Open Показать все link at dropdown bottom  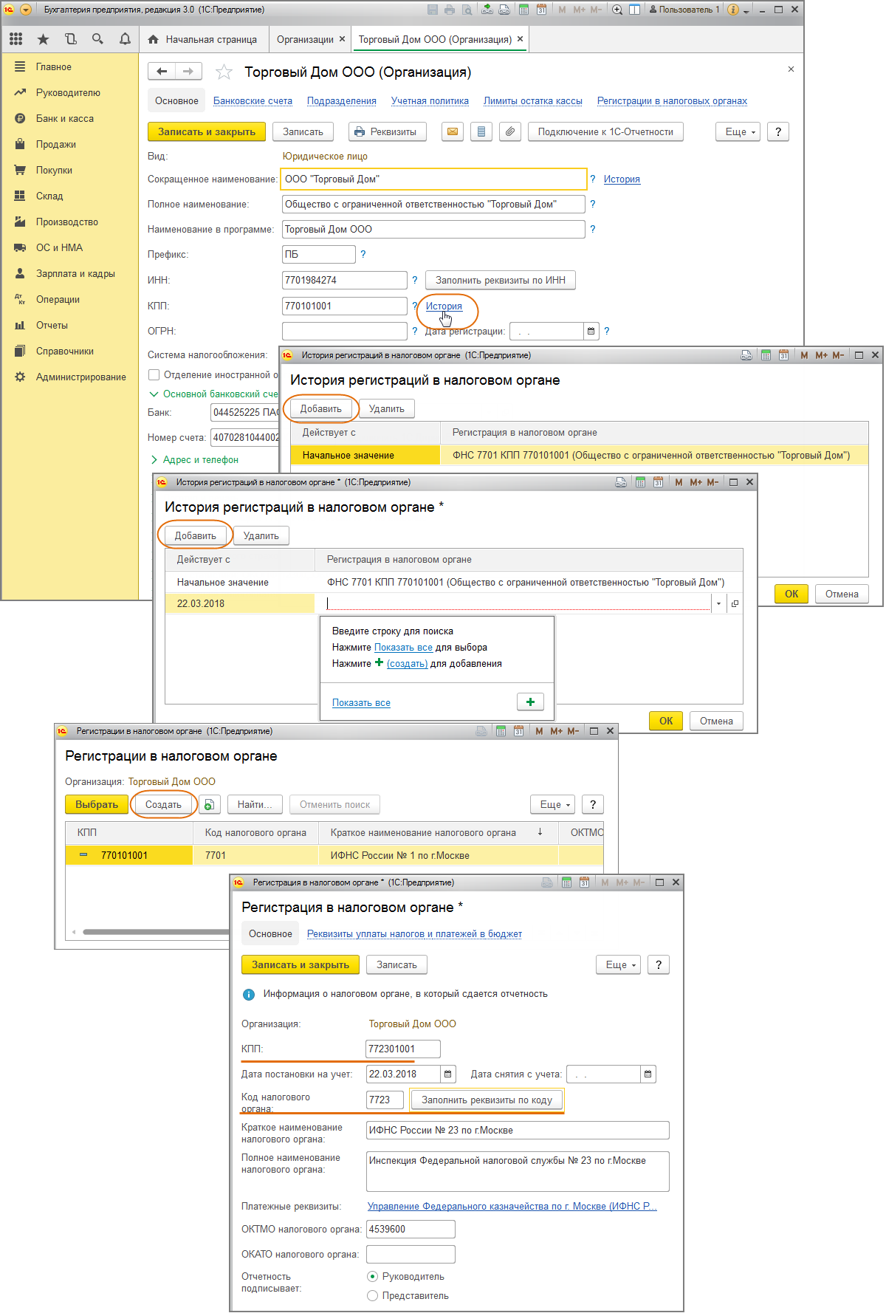(361, 703)
